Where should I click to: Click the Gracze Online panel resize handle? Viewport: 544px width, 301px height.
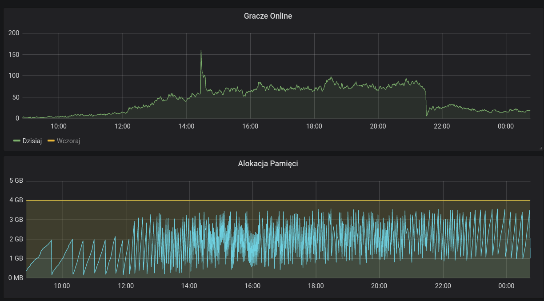540,148
